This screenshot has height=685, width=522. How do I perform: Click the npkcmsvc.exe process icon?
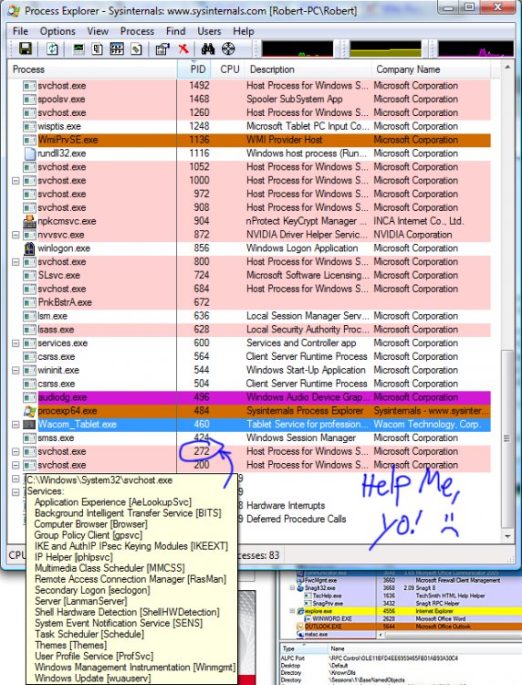click(29, 221)
